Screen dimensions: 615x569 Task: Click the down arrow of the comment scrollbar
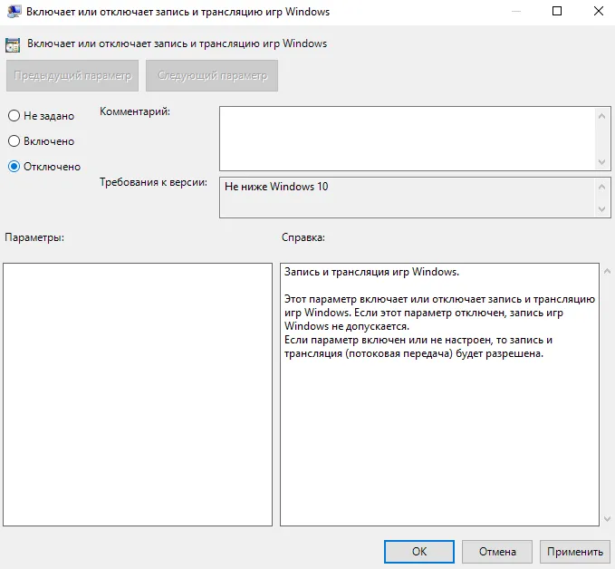click(x=604, y=161)
